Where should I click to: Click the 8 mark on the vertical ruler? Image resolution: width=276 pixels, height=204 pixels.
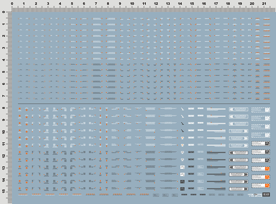pos(4,108)
